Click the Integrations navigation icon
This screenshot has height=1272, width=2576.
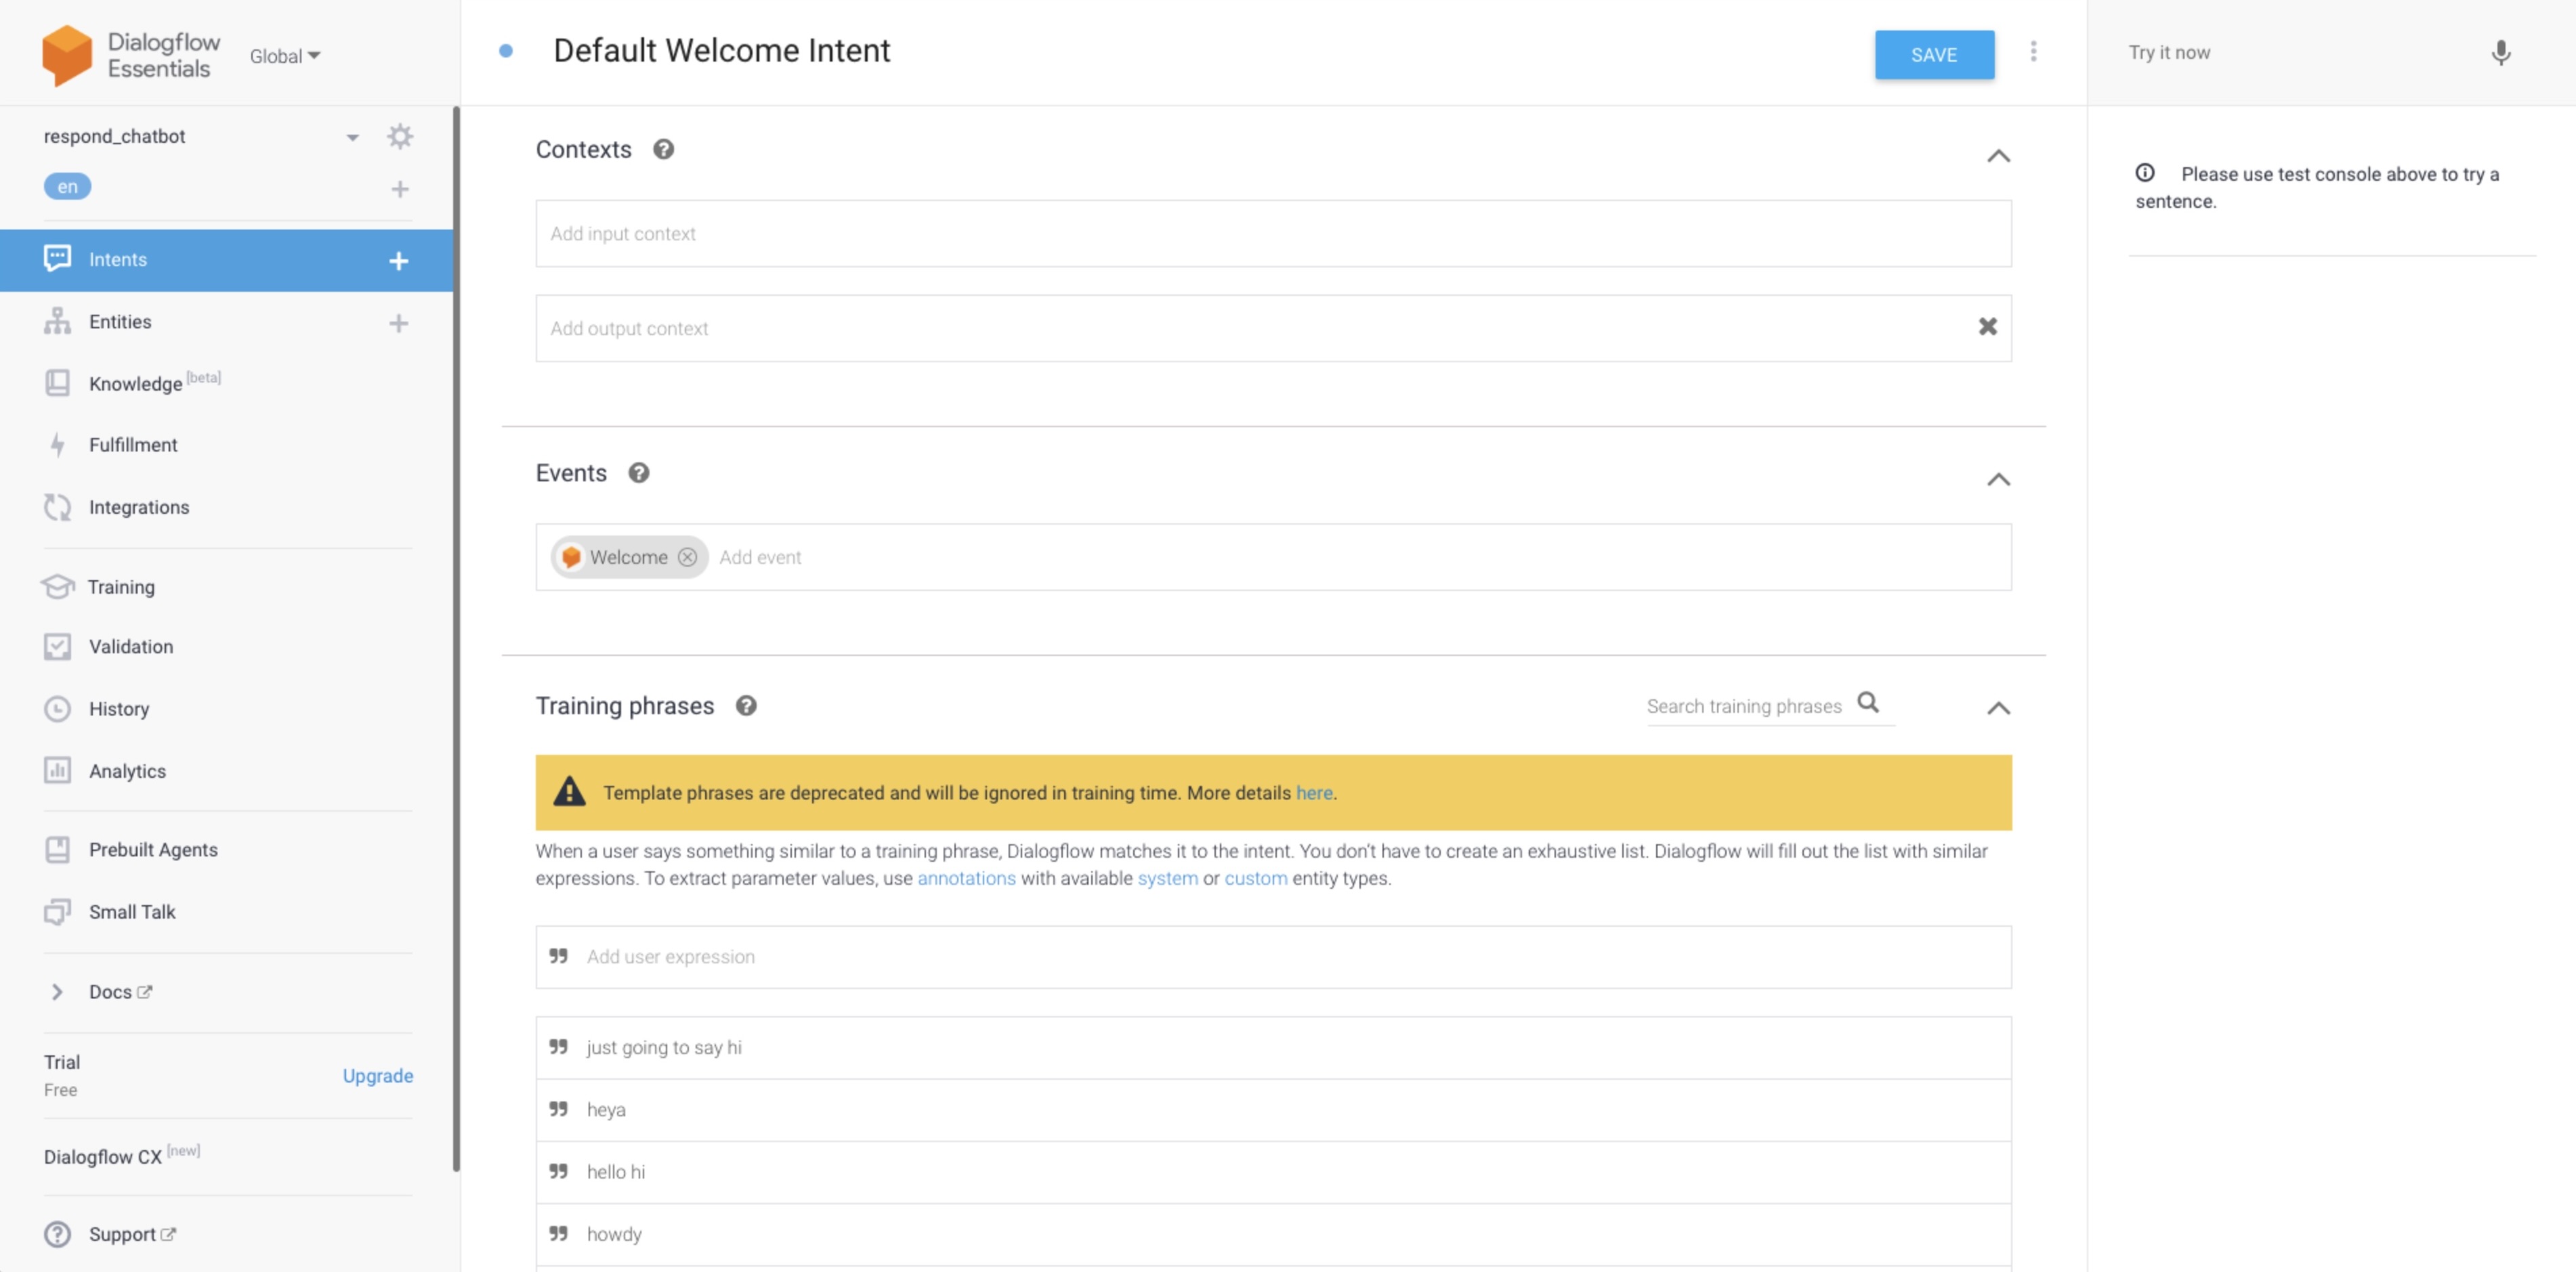58,507
